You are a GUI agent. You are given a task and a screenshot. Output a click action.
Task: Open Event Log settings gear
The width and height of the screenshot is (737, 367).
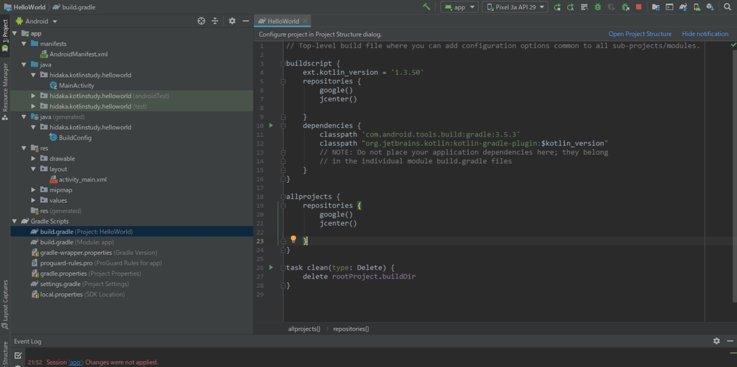(716, 341)
